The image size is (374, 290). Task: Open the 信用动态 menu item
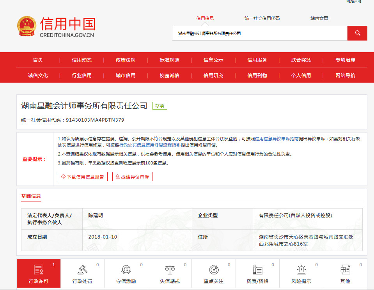coord(82,60)
